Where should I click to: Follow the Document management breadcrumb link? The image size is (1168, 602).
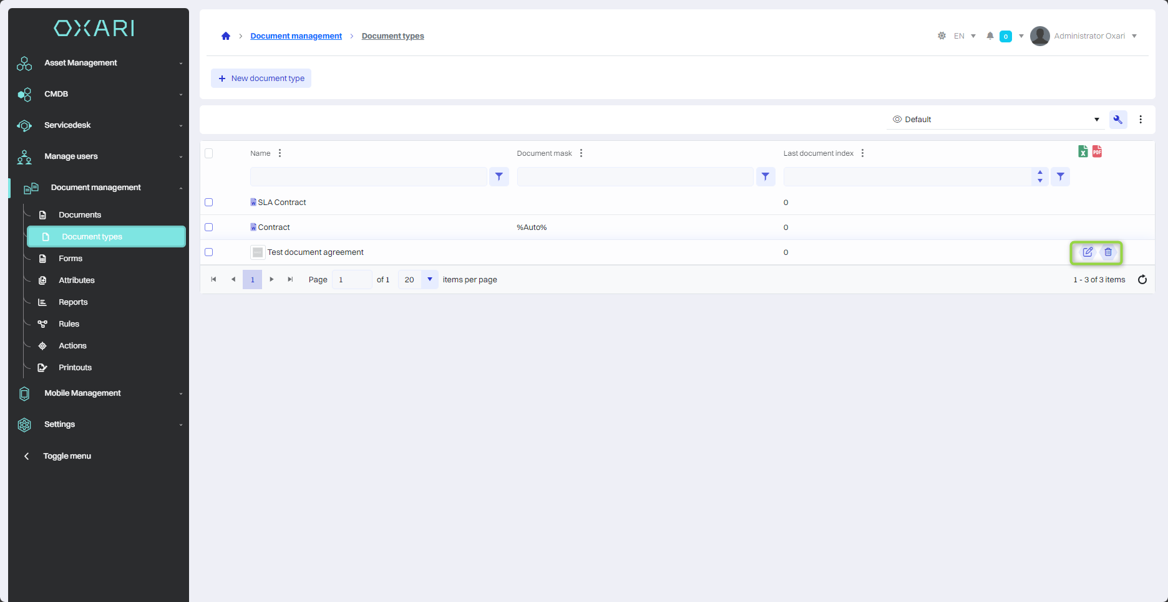coord(296,36)
